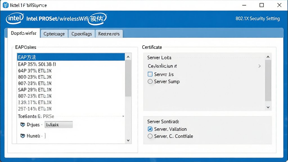
Task: Click the EAP list scrollbar thumb
Action: tap(128, 78)
